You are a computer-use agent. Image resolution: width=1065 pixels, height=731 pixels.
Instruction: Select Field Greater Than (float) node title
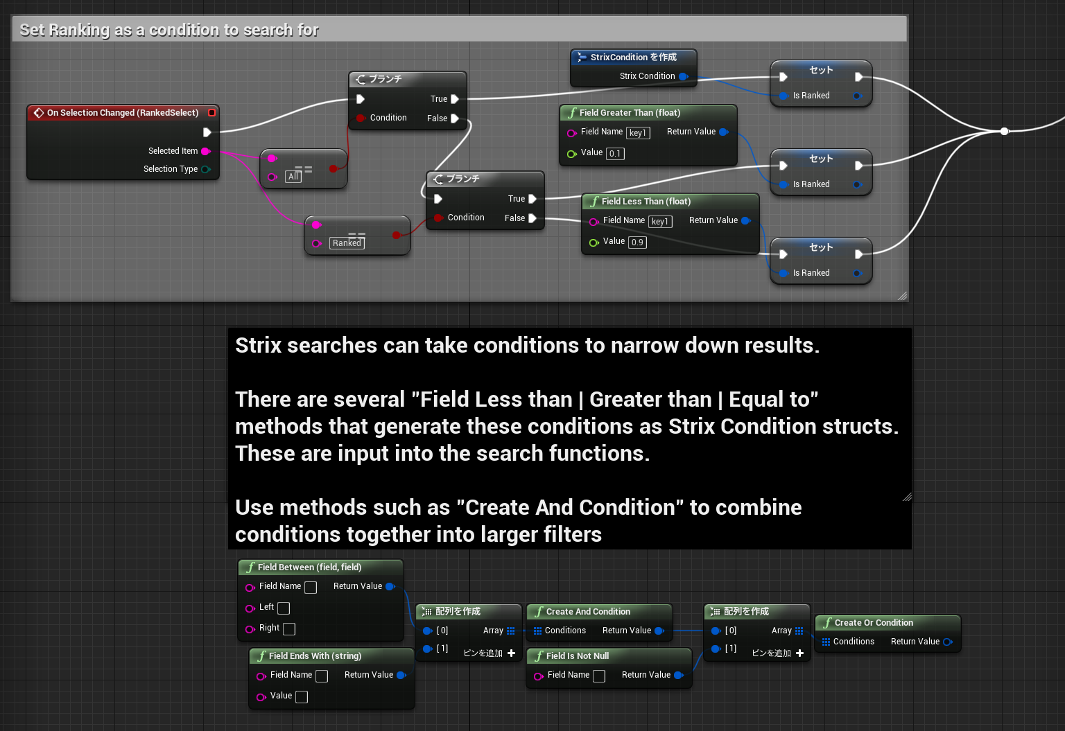pos(630,112)
